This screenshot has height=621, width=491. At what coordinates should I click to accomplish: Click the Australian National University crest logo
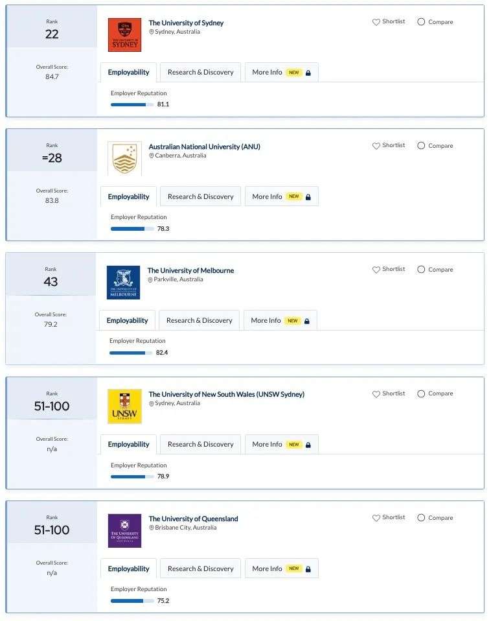124,159
